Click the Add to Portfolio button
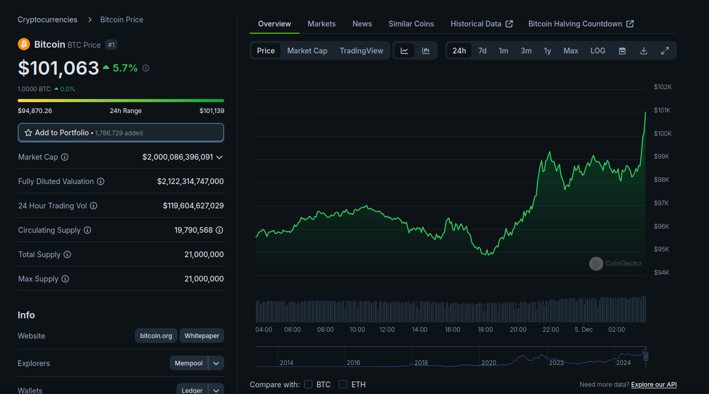Viewport: 709px width, 394px height. coord(121,133)
